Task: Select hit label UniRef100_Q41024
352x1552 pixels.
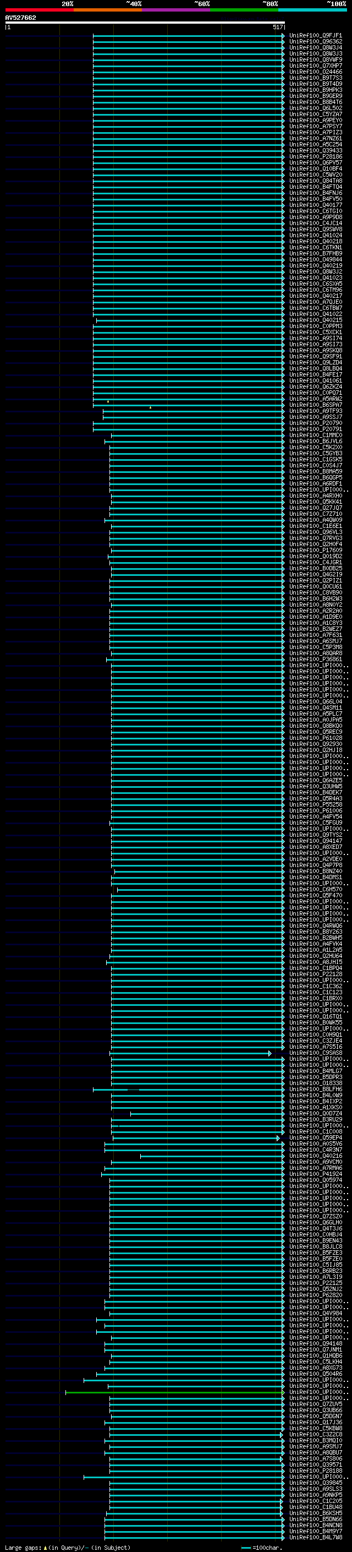Action: (x=315, y=235)
